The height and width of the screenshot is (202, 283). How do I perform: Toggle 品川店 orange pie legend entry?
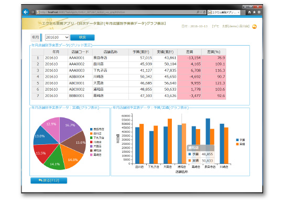[96, 133]
